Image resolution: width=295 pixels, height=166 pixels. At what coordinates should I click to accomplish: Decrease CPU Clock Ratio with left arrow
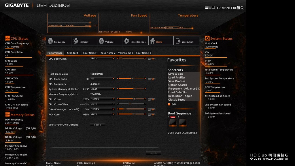click(118, 78)
